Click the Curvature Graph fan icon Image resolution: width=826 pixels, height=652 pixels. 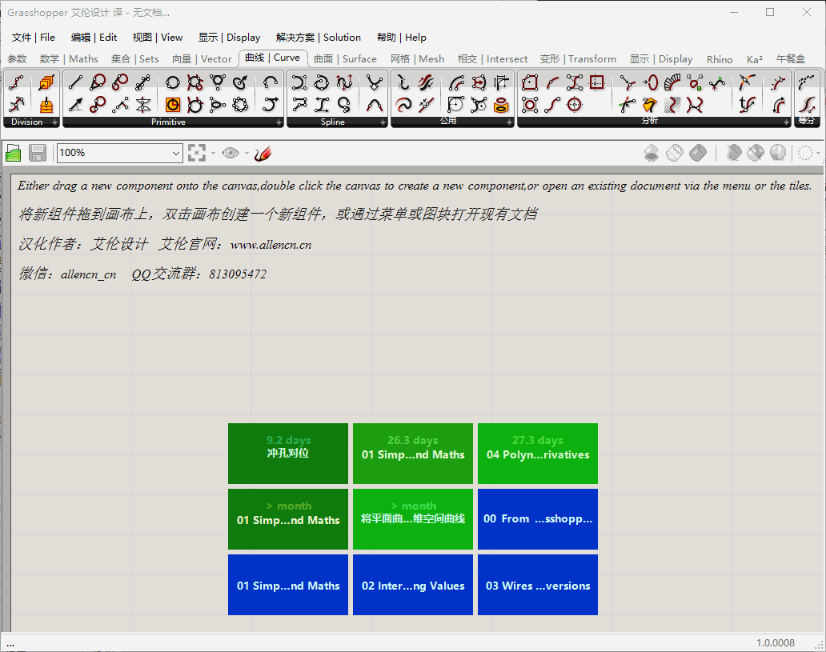point(672,82)
